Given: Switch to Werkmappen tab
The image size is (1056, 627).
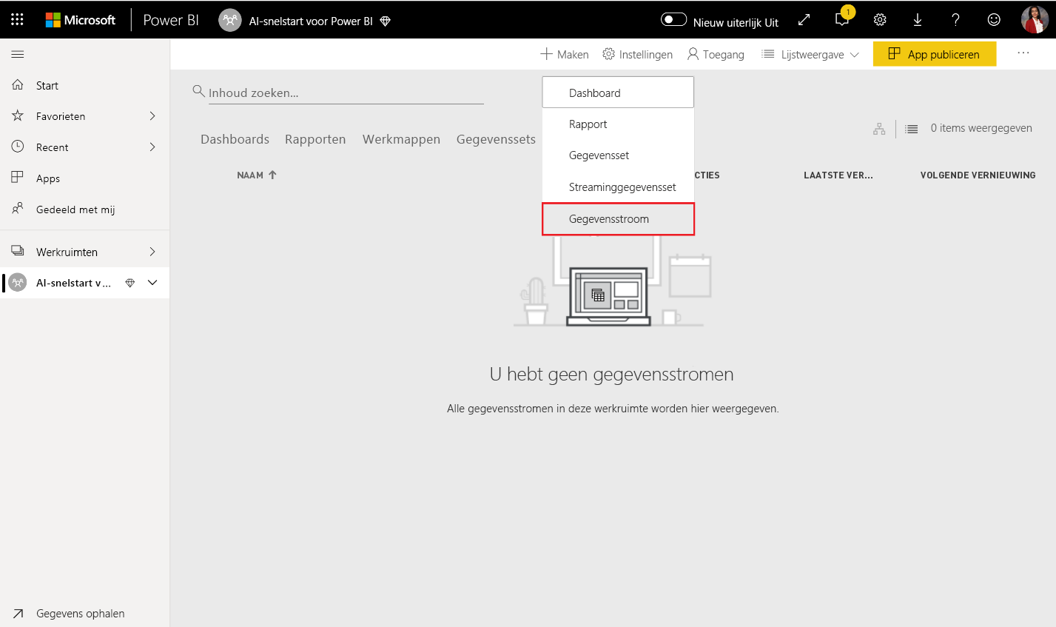Looking at the screenshot, I should click(x=401, y=139).
